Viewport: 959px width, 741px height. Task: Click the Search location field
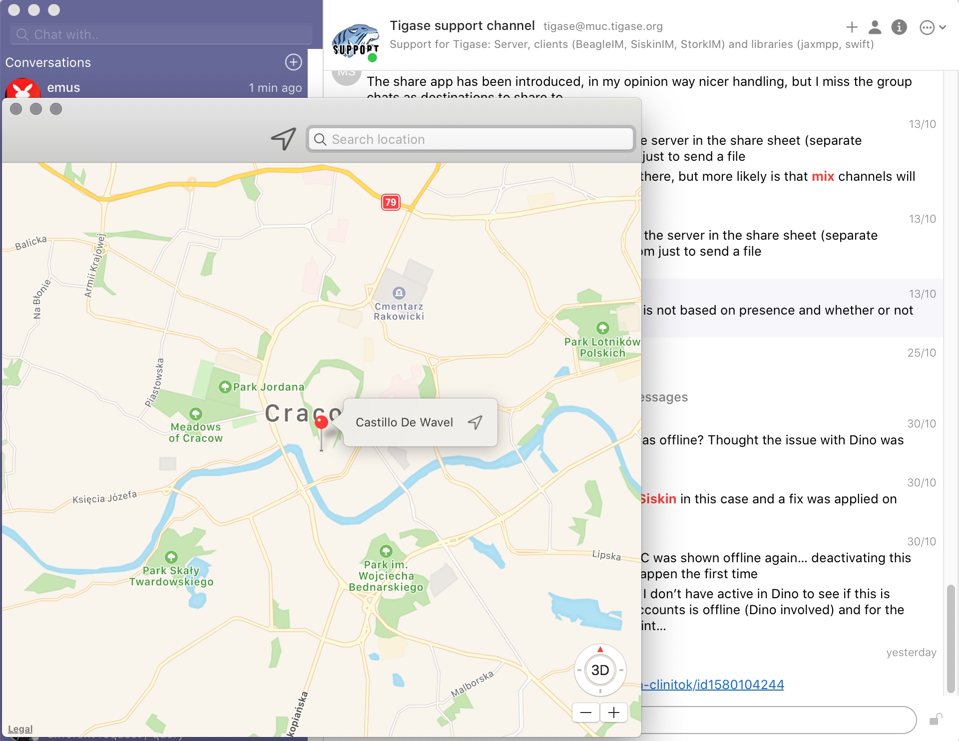[x=471, y=139]
